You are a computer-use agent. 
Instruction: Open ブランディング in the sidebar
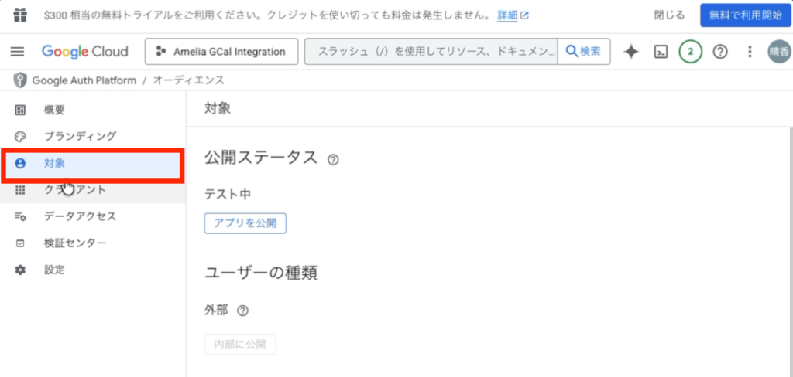[80, 136]
